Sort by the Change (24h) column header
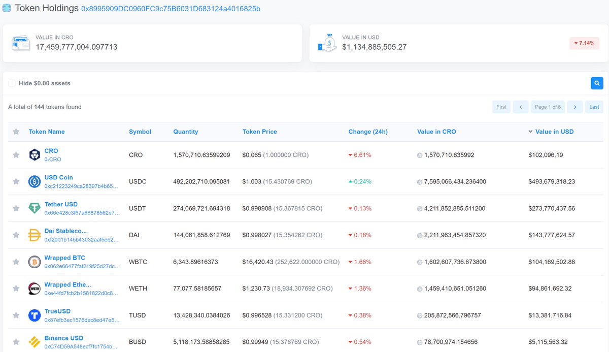 (367, 132)
